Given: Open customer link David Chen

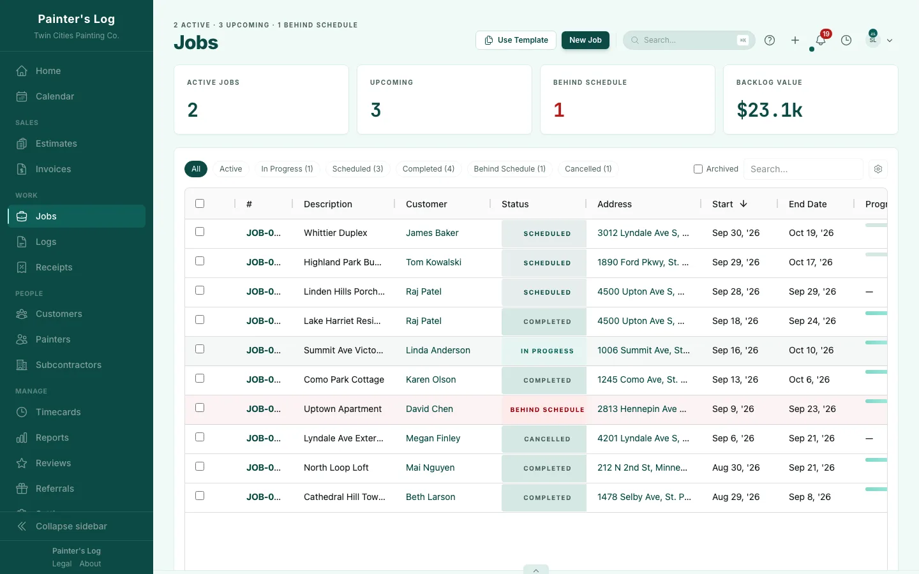Looking at the screenshot, I should (x=430, y=409).
